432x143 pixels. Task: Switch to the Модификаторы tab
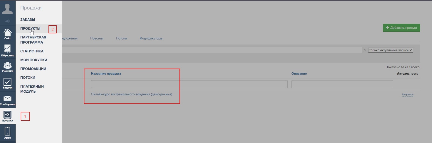click(x=151, y=38)
